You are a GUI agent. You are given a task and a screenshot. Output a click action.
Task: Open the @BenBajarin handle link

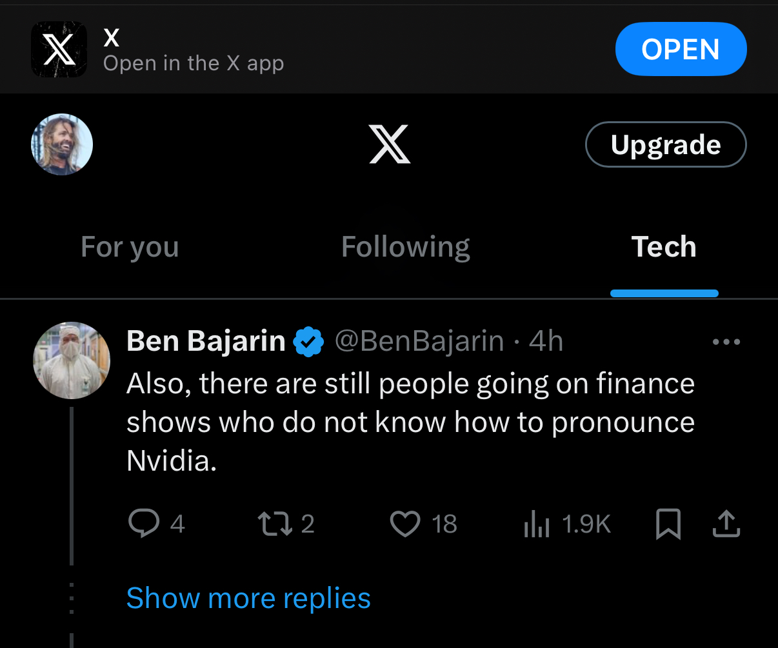(419, 341)
